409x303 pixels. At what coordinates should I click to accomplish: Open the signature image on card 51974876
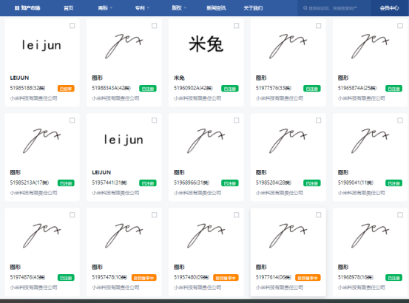pos(41,235)
